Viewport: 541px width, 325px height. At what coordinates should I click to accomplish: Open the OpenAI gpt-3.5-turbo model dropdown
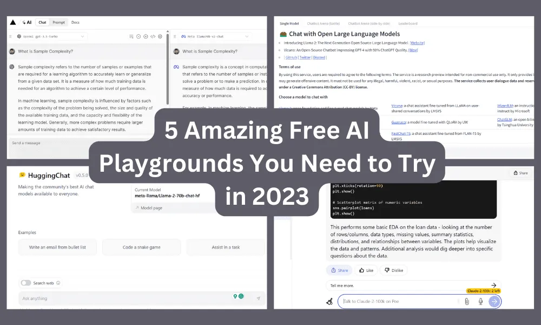(51, 36)
